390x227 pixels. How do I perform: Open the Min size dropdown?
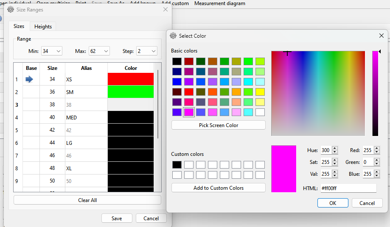pyautogui.click(x=58, y=51)
